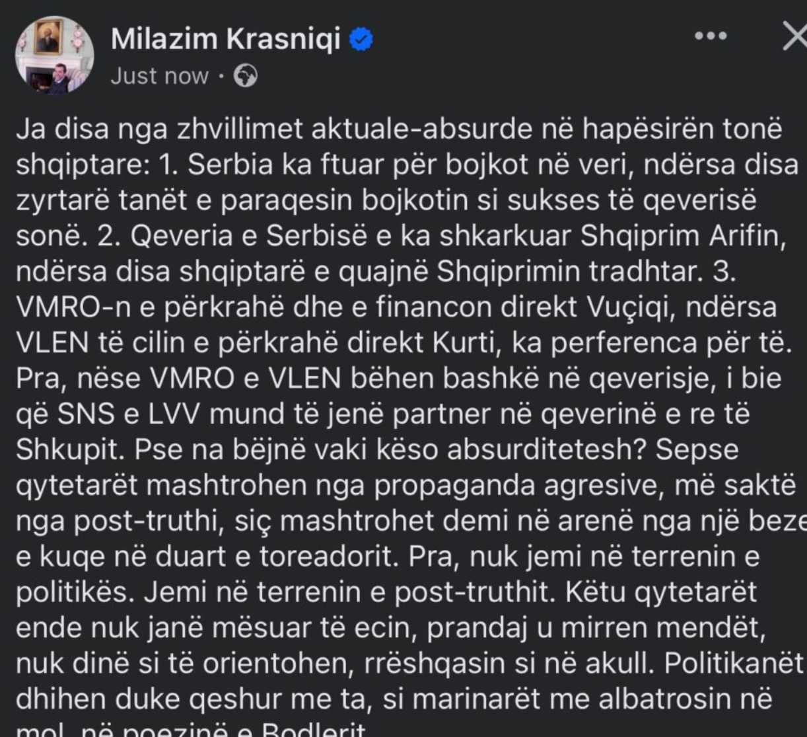The width and height of the screenshot is (807, 737).
Task: Open the post options three-dot menu
Action: [x=711, y=36]
